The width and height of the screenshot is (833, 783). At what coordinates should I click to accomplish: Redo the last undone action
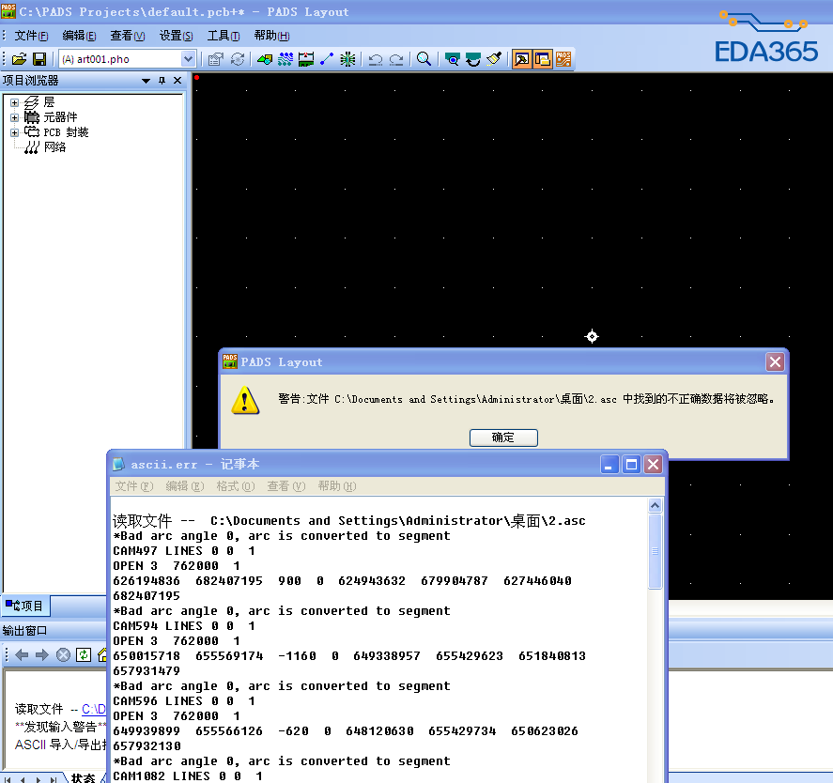pos(396,59)
